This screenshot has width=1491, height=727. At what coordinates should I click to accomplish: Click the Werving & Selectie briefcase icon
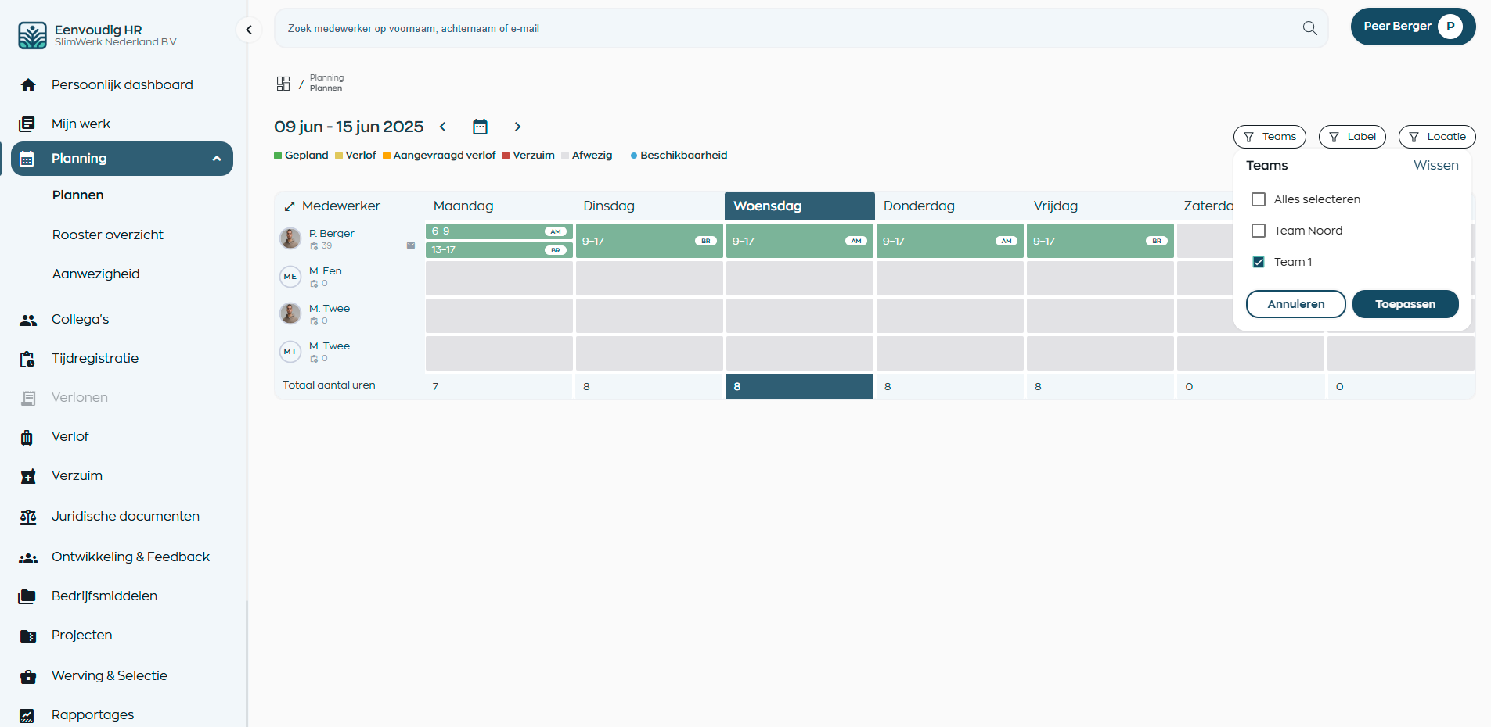[x=27, y=675]
